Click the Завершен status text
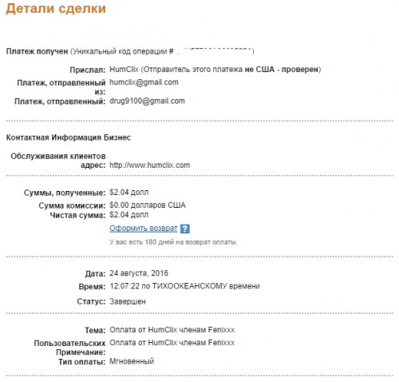399x382 pixels. click(x=128, y=301)
